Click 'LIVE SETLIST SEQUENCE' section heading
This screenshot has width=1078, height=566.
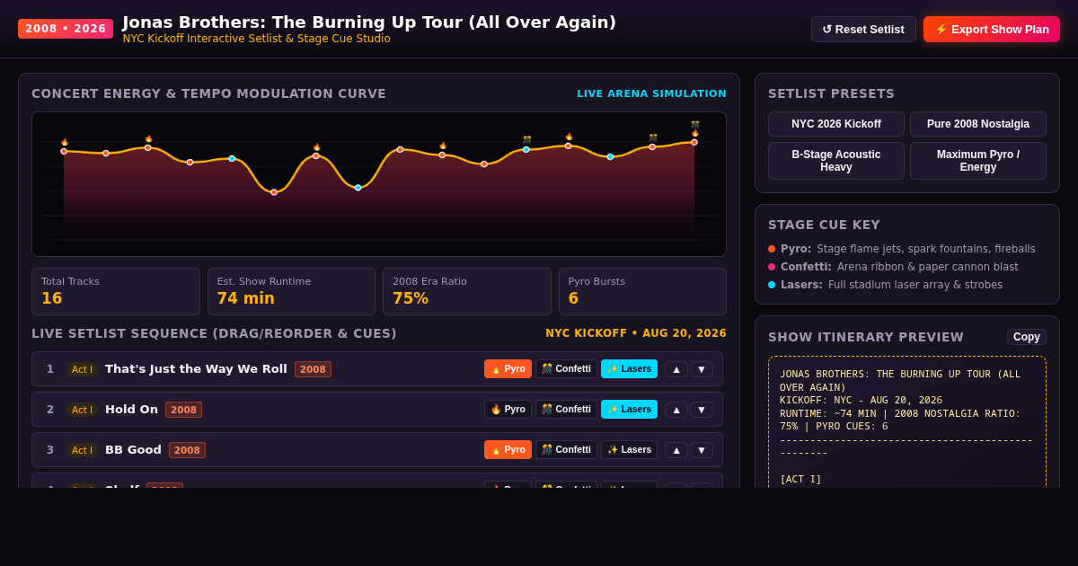point(214,333)
